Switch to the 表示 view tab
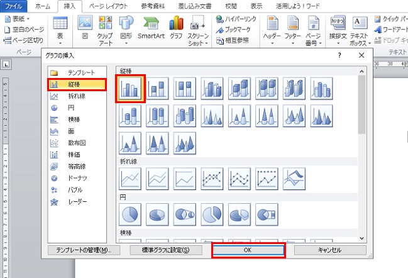This screenshot has width=408, height=278. pos(256,6)
